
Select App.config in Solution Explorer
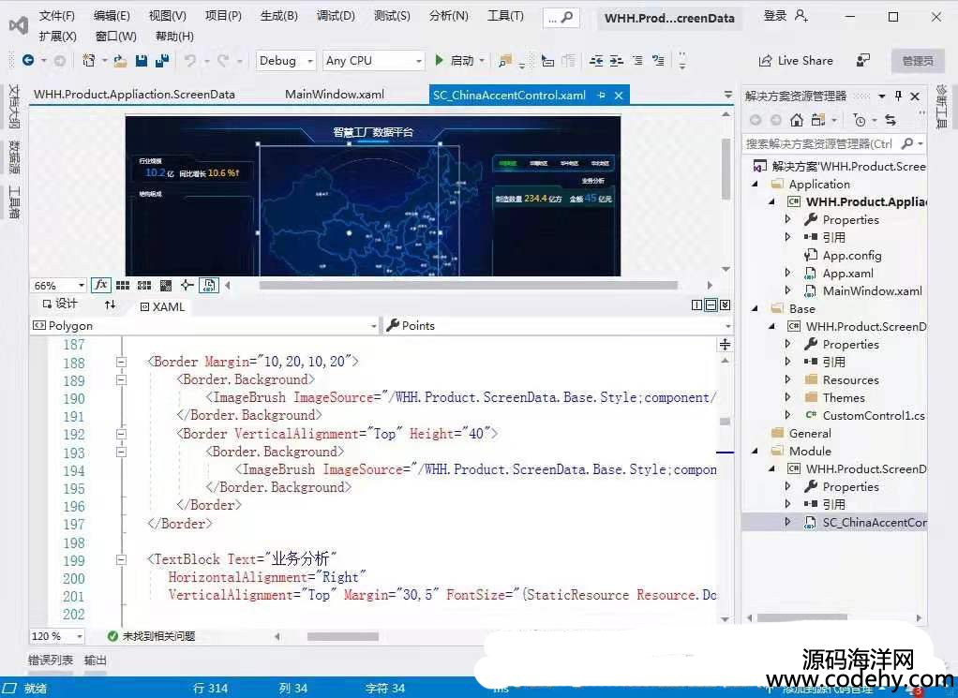tap(851, 255)
